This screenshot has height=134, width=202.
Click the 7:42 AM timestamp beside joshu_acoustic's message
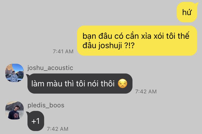(146, 91)
